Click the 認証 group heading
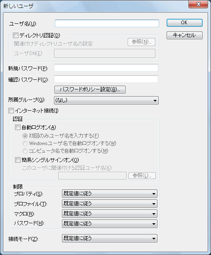This screenshot has width=211, height=255. point(18,119)
